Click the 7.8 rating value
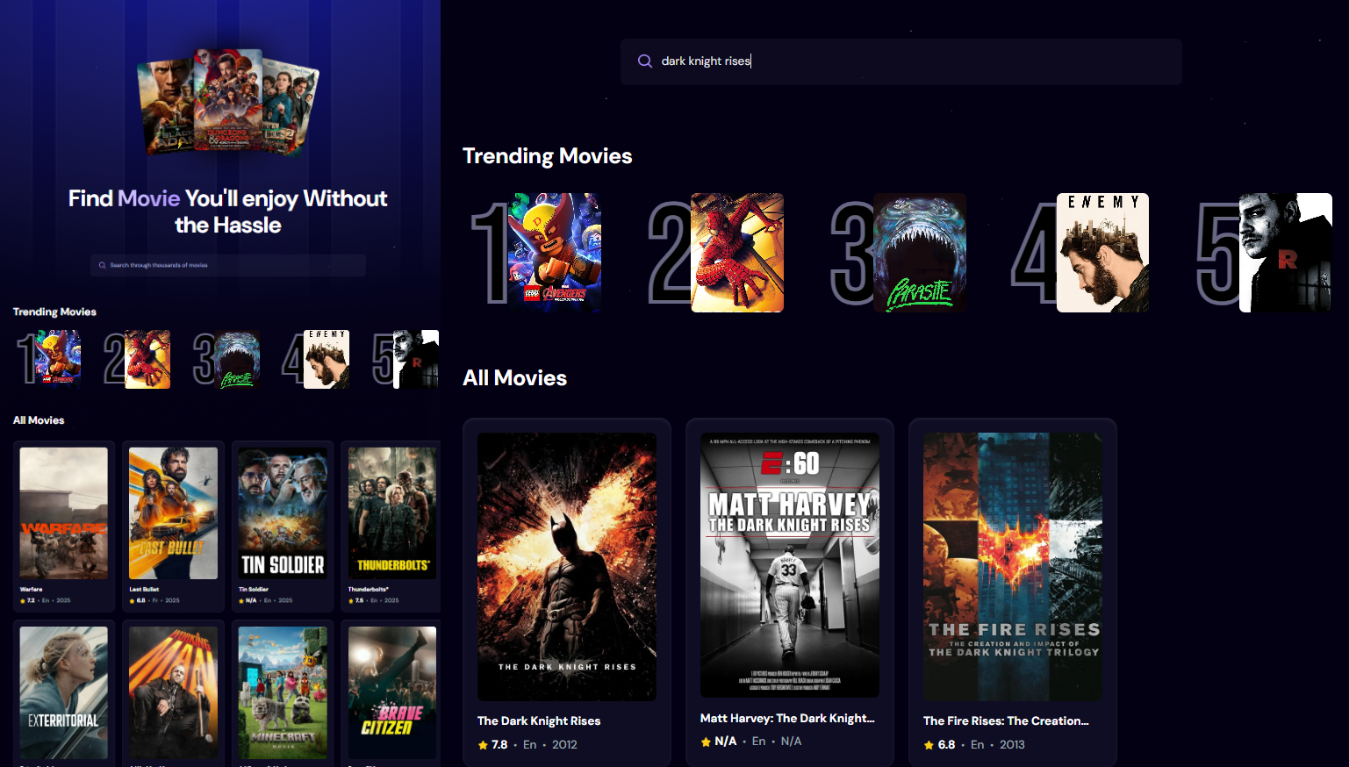This screenshot has height=767, width=1349. tap(499, 745)
